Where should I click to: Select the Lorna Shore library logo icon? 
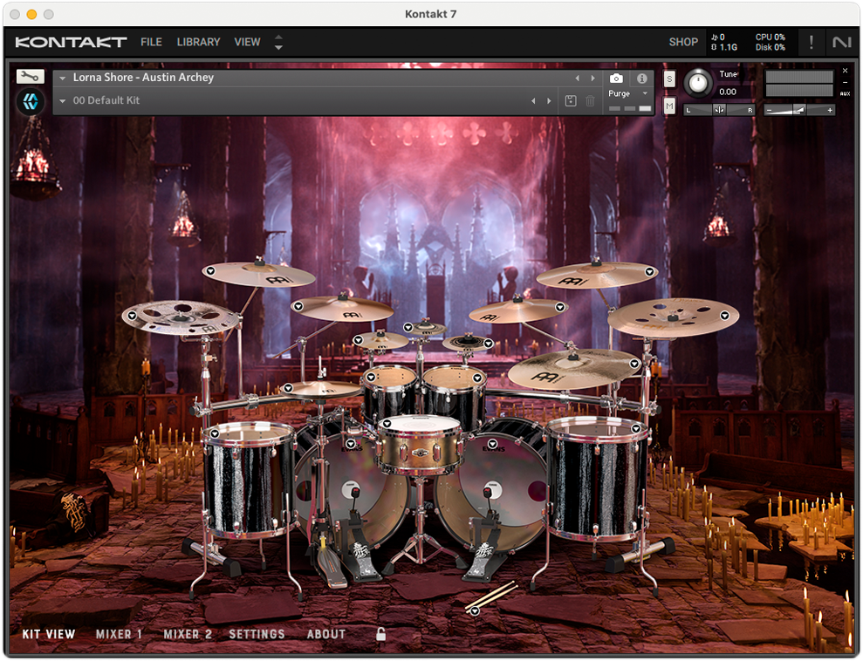point(30,101)
